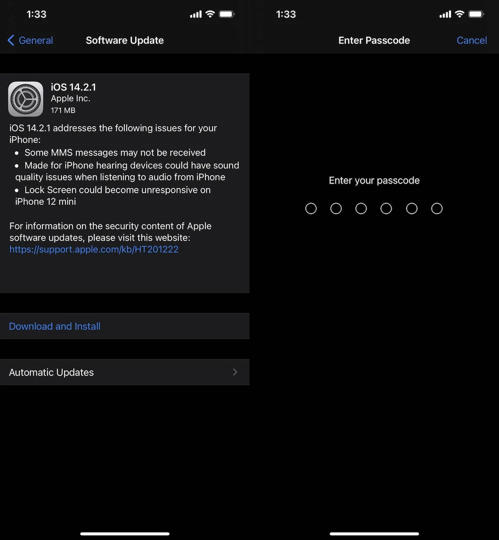Tap the battery icon on passcode screen
Screen dimensions: 499x540
(x=477, y=14)
